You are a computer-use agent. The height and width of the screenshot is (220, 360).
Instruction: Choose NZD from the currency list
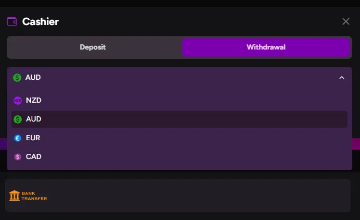tap(34, 101)
